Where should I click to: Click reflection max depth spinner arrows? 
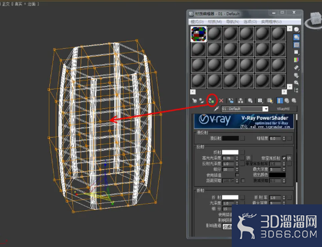point(284,169)
